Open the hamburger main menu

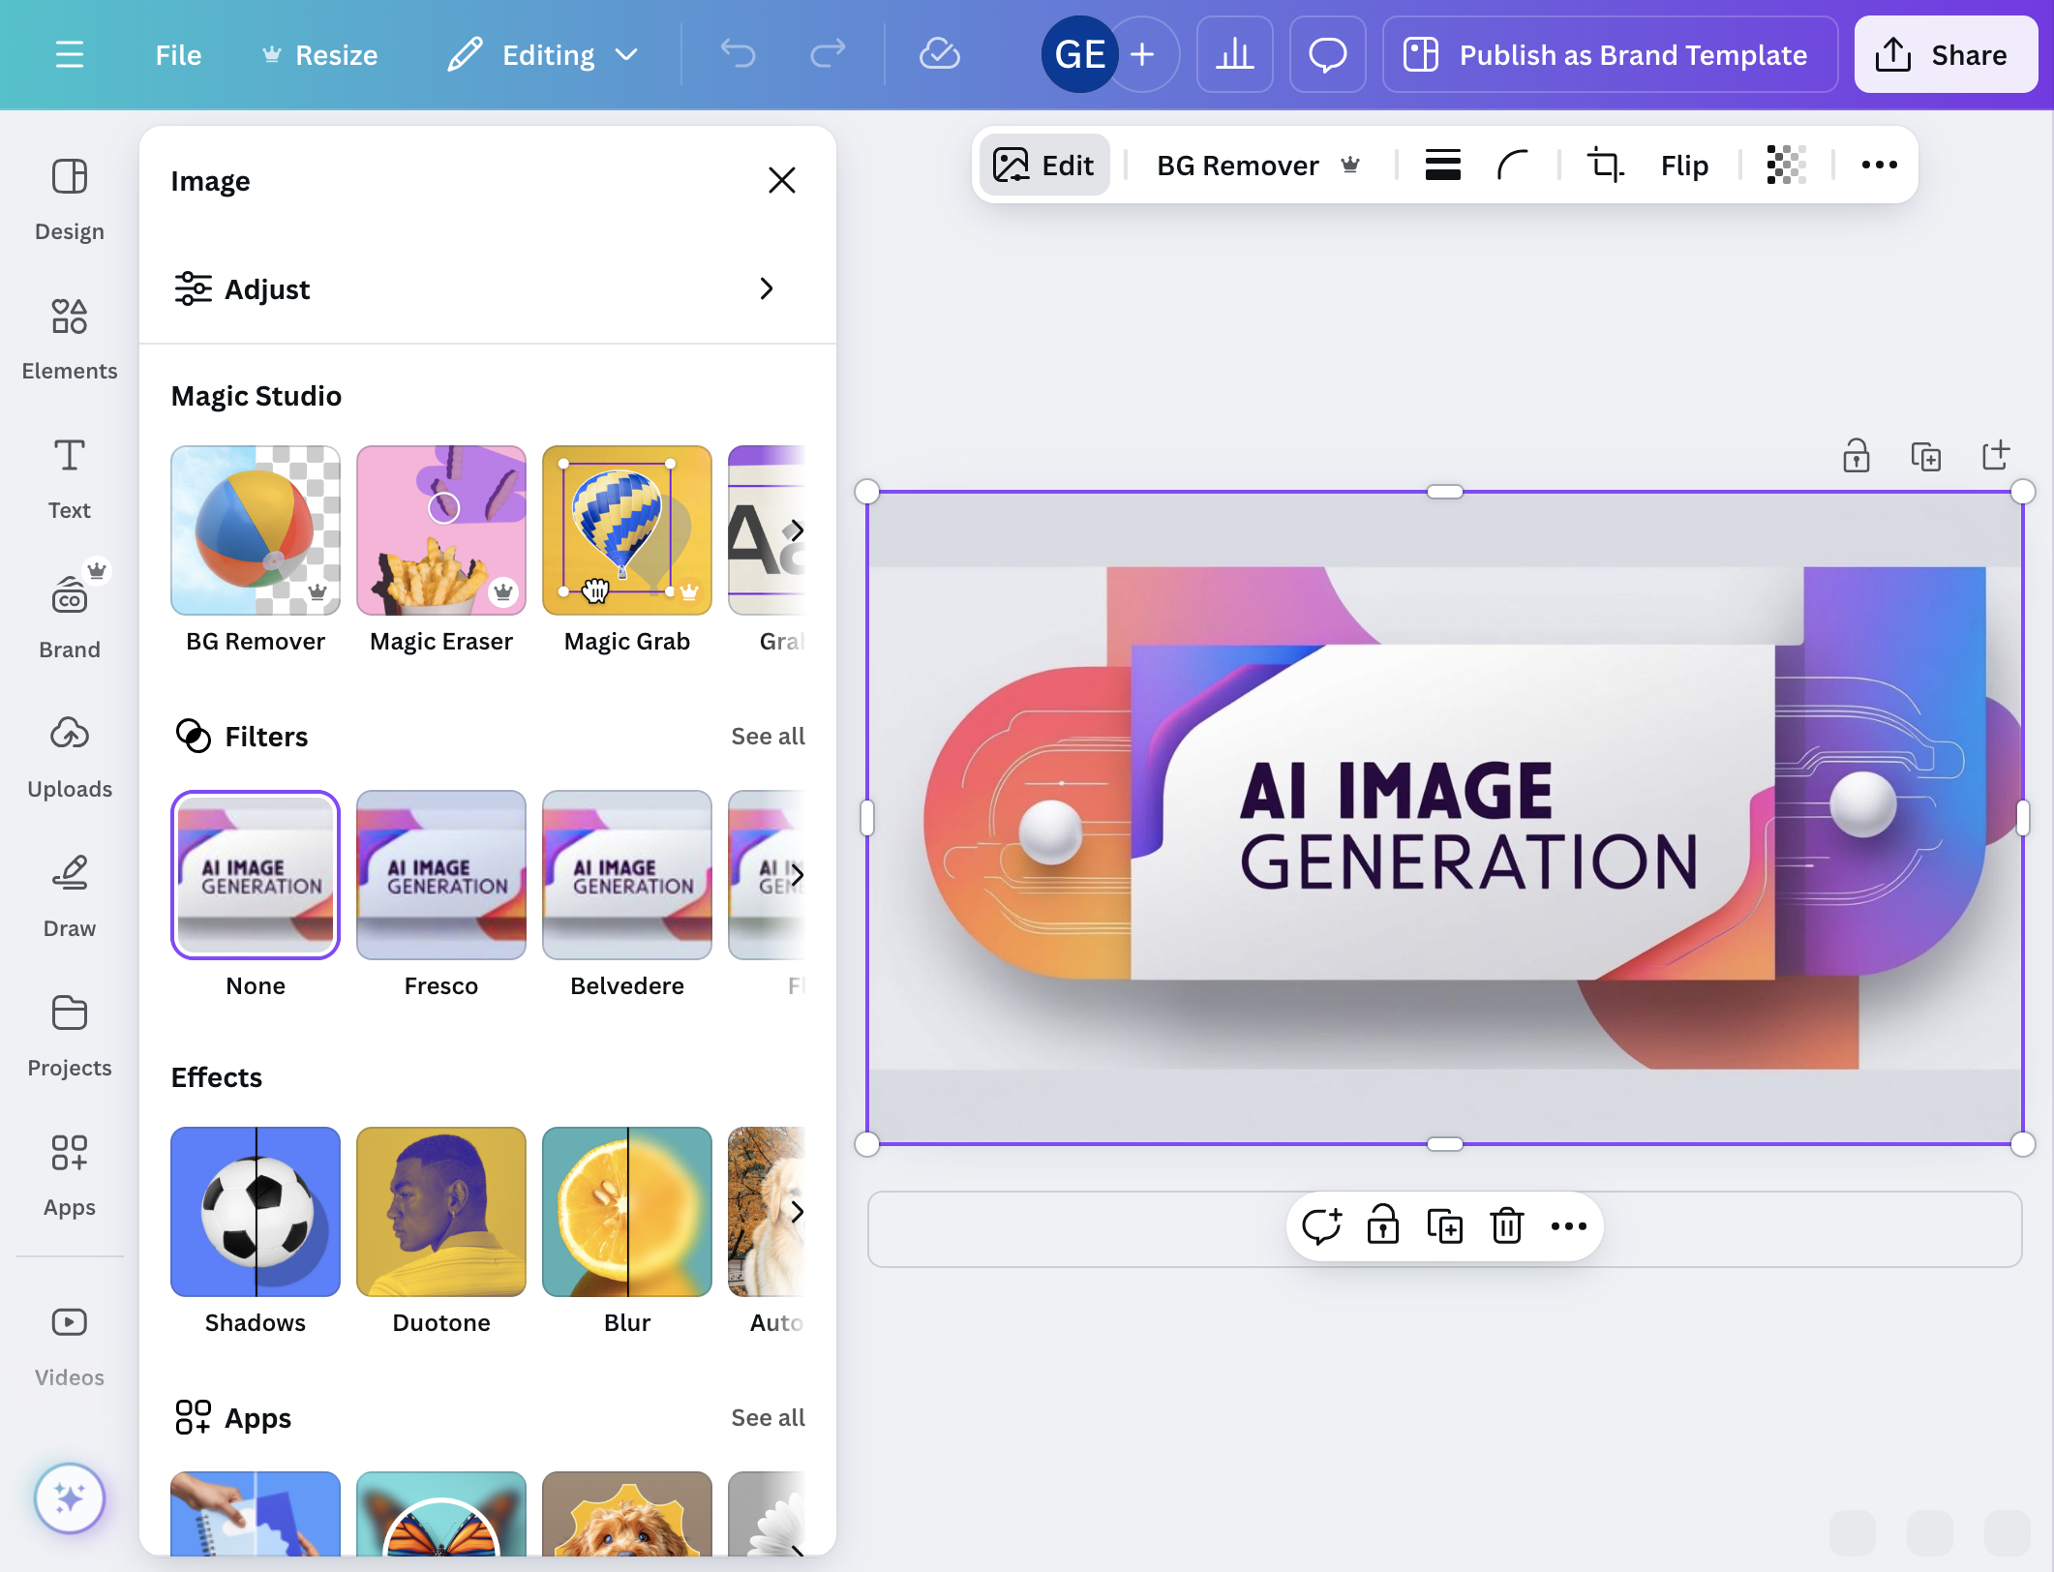(70, 54)
